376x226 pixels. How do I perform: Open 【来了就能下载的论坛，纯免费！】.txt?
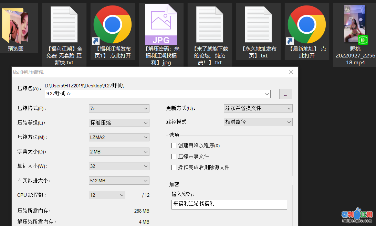coord(210,24)
